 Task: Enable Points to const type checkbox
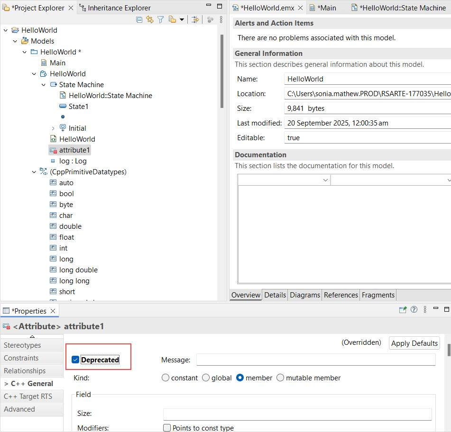(x=167, y=428)
